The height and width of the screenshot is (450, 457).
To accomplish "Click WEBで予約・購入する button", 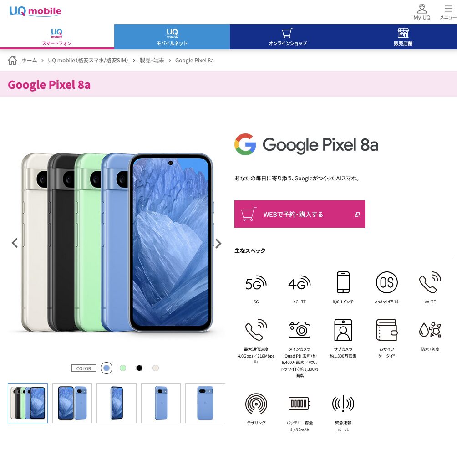I will (300, 214).
